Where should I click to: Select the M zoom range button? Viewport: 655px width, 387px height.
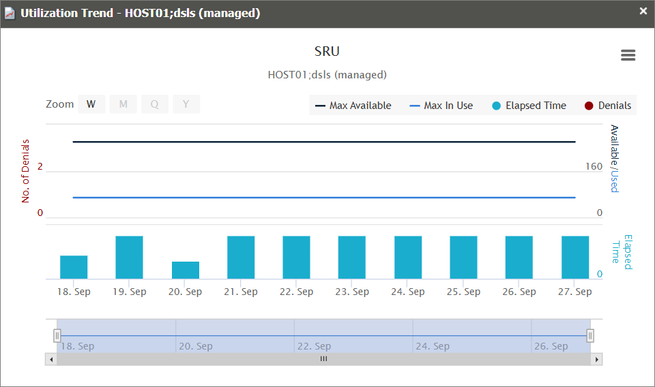click(x=123, y=104)
